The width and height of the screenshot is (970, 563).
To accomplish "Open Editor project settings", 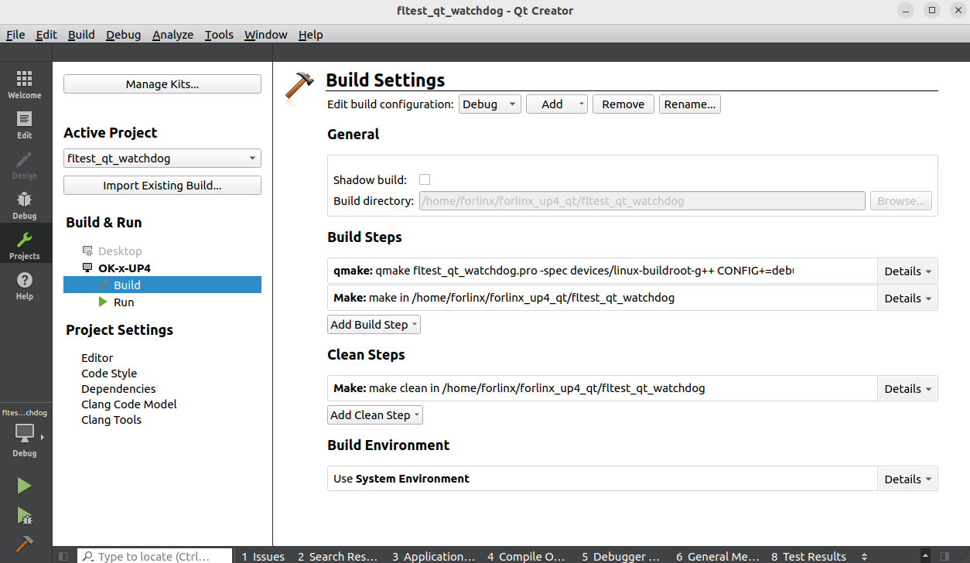I will 97,358.
